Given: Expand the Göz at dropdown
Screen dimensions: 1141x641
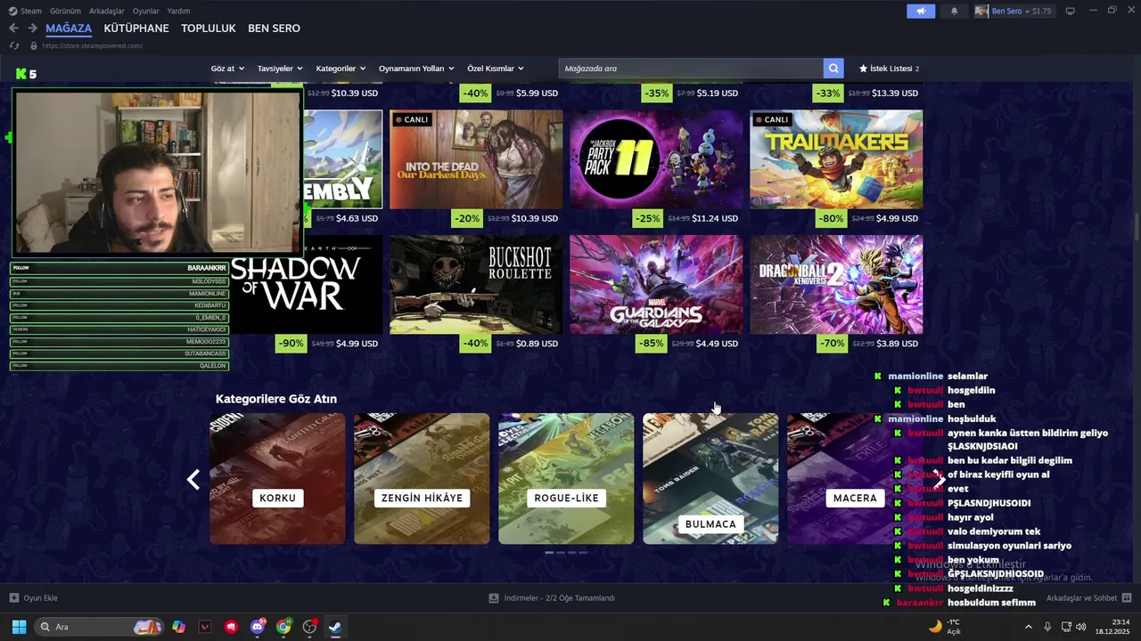Looking at the screenshot, I should 227,69.
